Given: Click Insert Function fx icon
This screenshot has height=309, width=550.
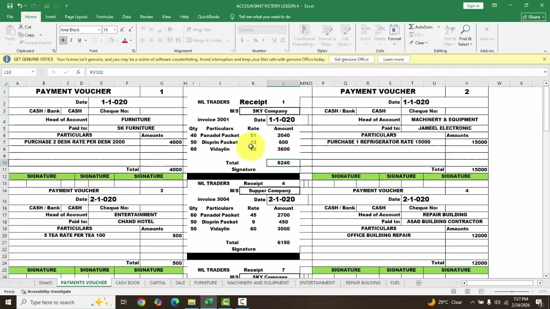Looking at the screenshot, I should [78, 72].
